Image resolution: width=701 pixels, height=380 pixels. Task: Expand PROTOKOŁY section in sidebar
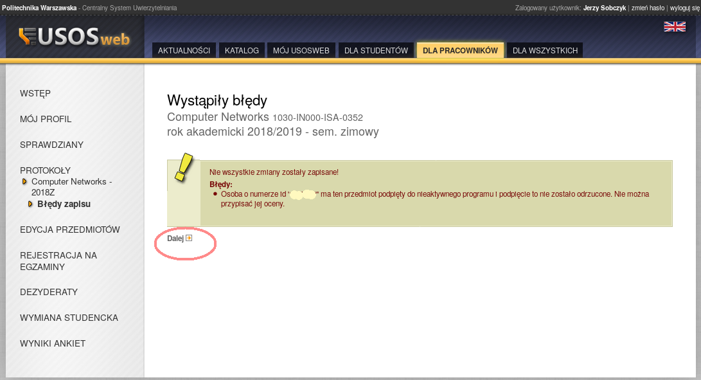pyautogui.click(x=45, y=170)
